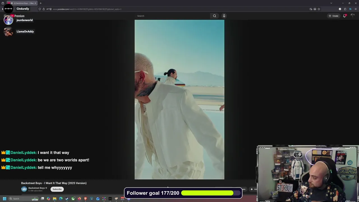Open Xbox app from the taskbar

73,199
